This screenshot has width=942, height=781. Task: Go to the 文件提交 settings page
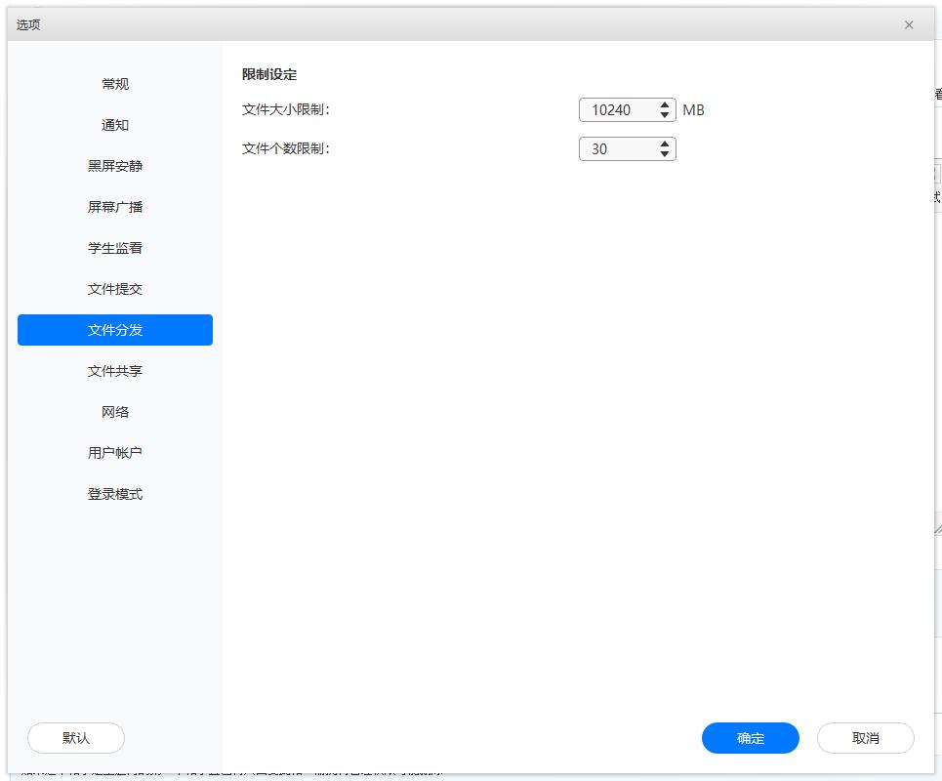pyautogui.click(x=114, y=289)
